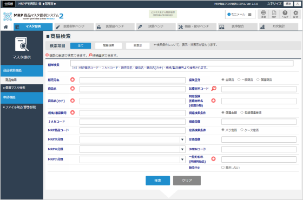Click the large マスタ提供 sidebar icon
Viewport: 303px width, 200px height.
22,44
